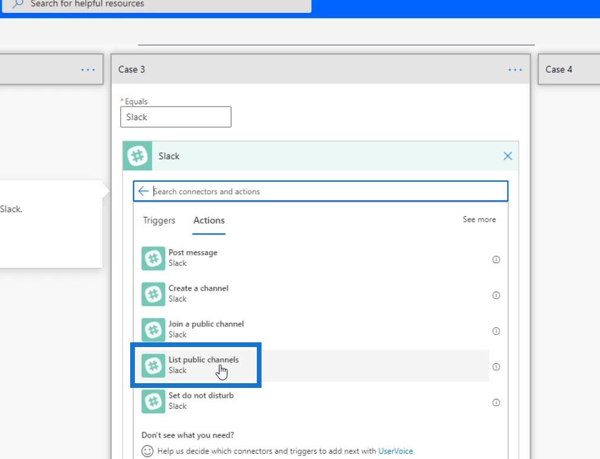Click the Create a channel Slack icon
The width and height of the screenshot is (600, 459).
click(x=153, y=294)
